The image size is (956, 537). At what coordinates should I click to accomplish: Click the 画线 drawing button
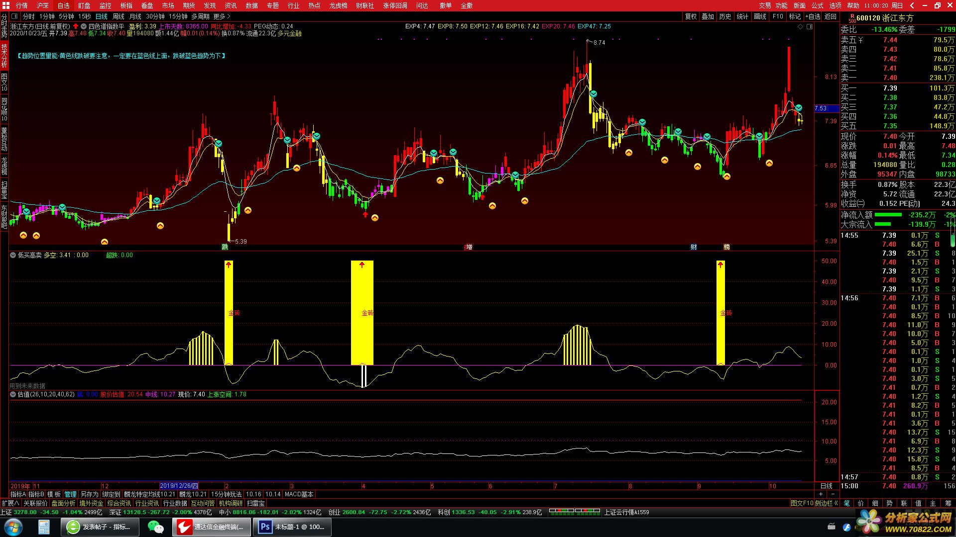(x=760, y=16)
